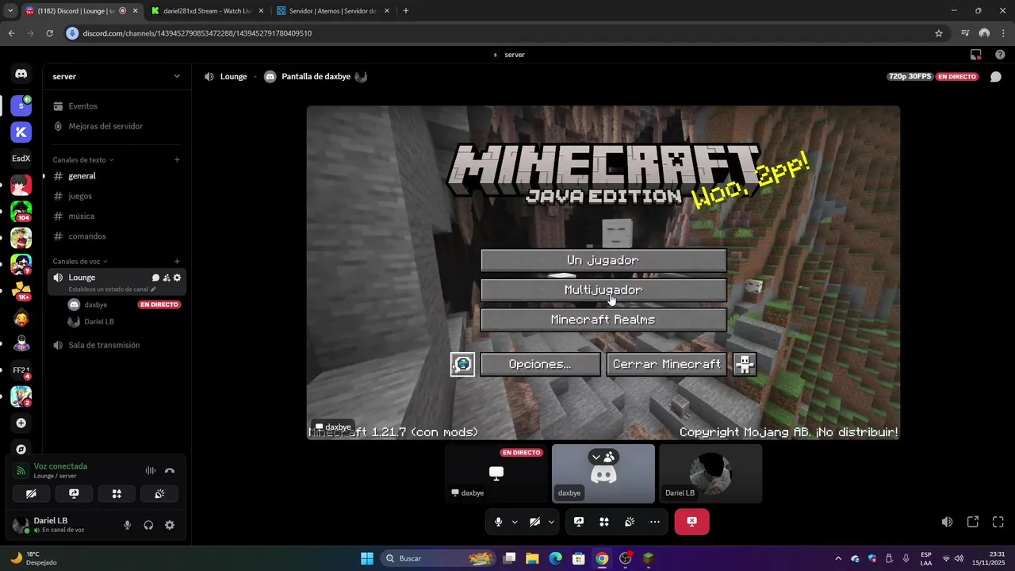
Task: Open the discover servers compass icon
Action: [x=21, y=449]
